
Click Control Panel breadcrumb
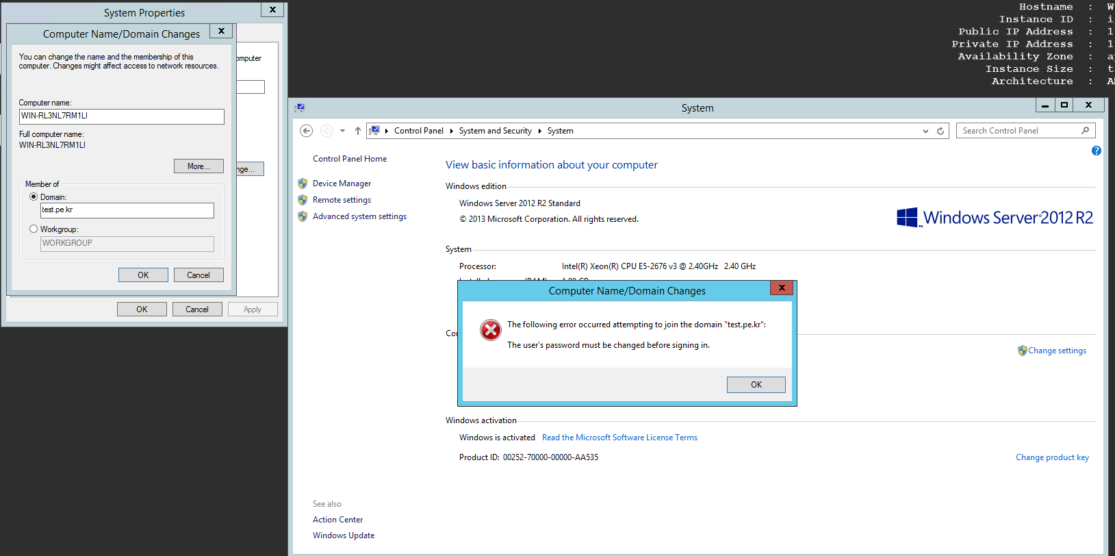coord(419,131)
